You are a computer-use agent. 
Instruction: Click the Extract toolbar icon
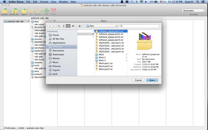[x=4, y=11]
